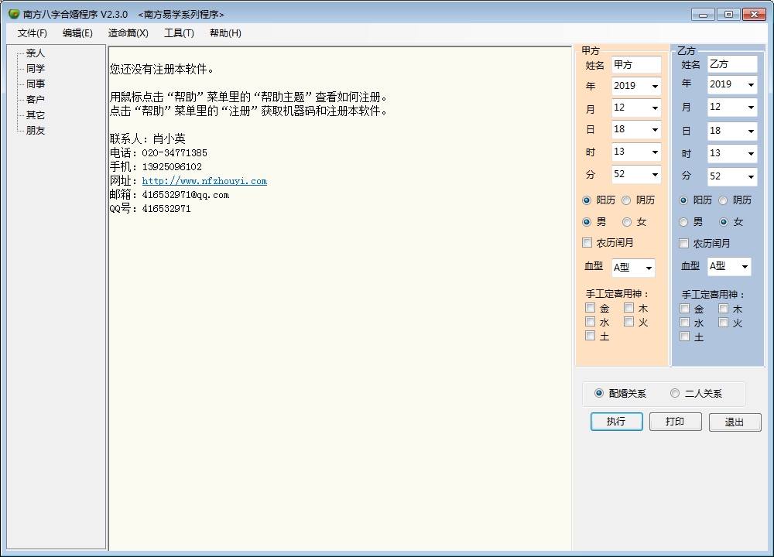This screenshot has height=557, width=774.
Task: Expand the 乙方 day dropdown
Action: (x=751, y=132)
